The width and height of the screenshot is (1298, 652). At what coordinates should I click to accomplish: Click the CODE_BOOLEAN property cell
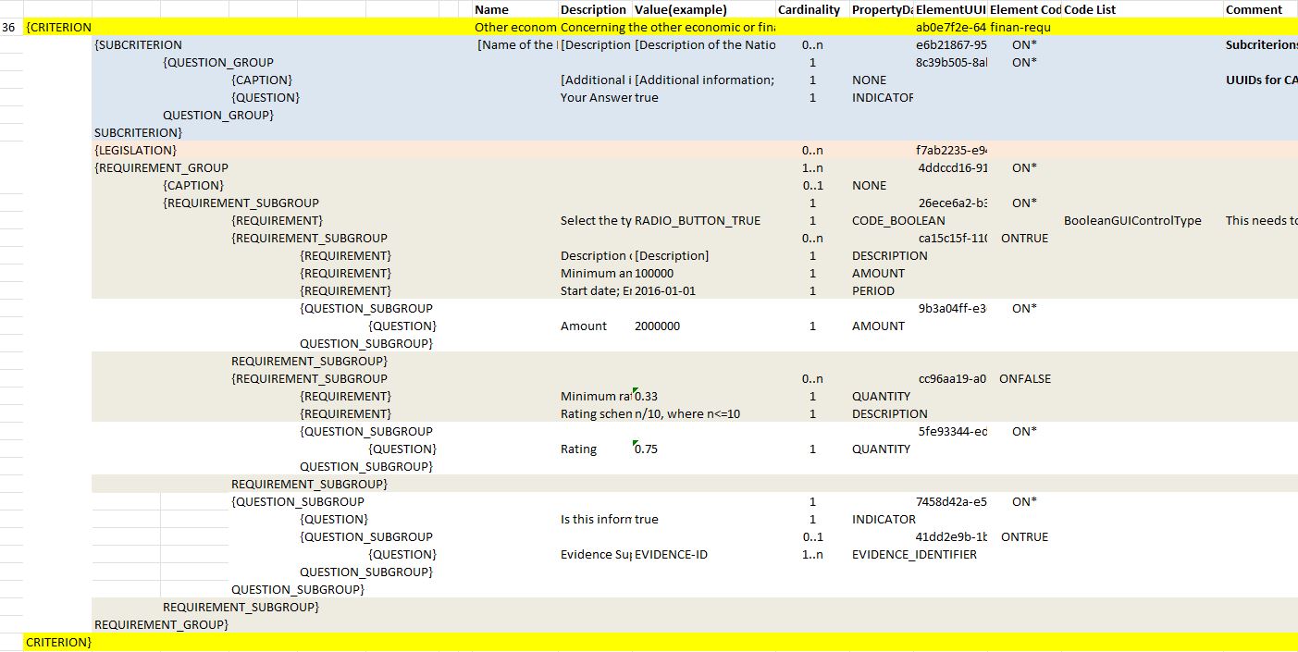(898, 221)
